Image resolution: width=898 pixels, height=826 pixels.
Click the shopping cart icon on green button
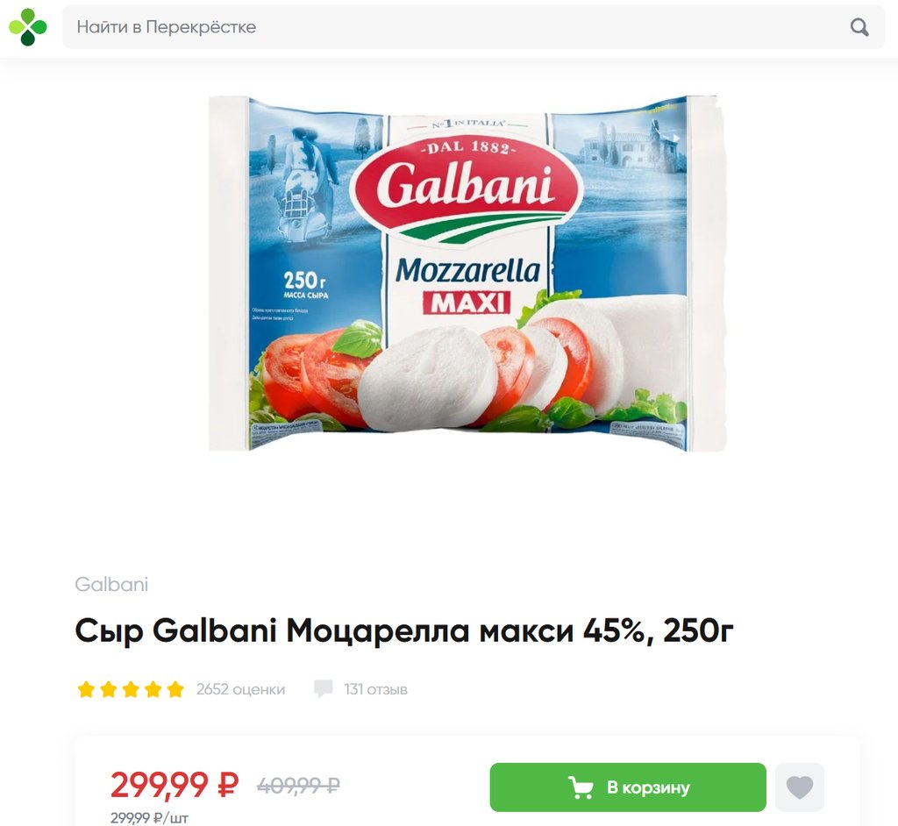coord(581,787)
